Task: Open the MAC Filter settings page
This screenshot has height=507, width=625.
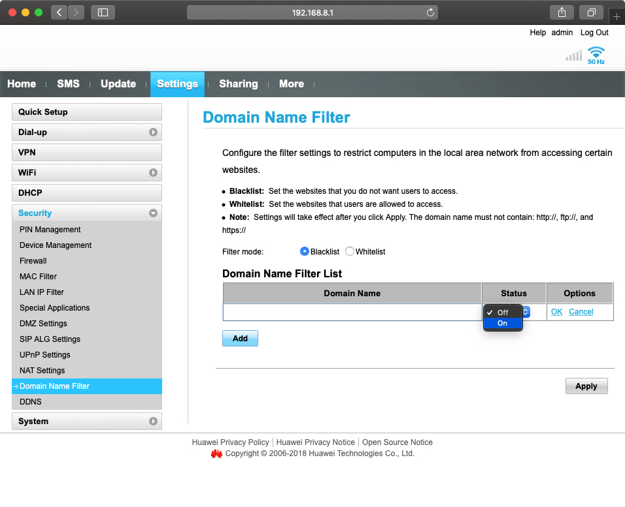Action: [38, 277]
